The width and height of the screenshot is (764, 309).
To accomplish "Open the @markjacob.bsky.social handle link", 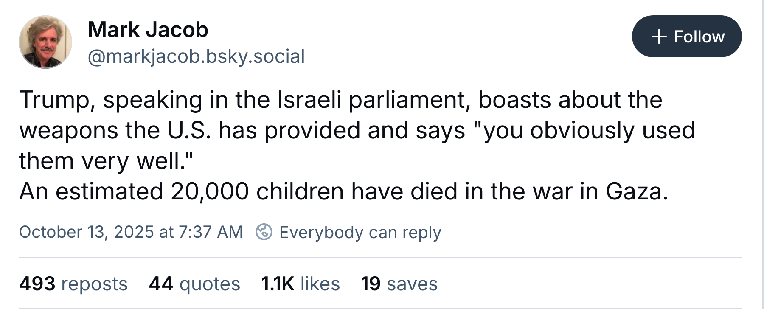I will coord(196,56).
